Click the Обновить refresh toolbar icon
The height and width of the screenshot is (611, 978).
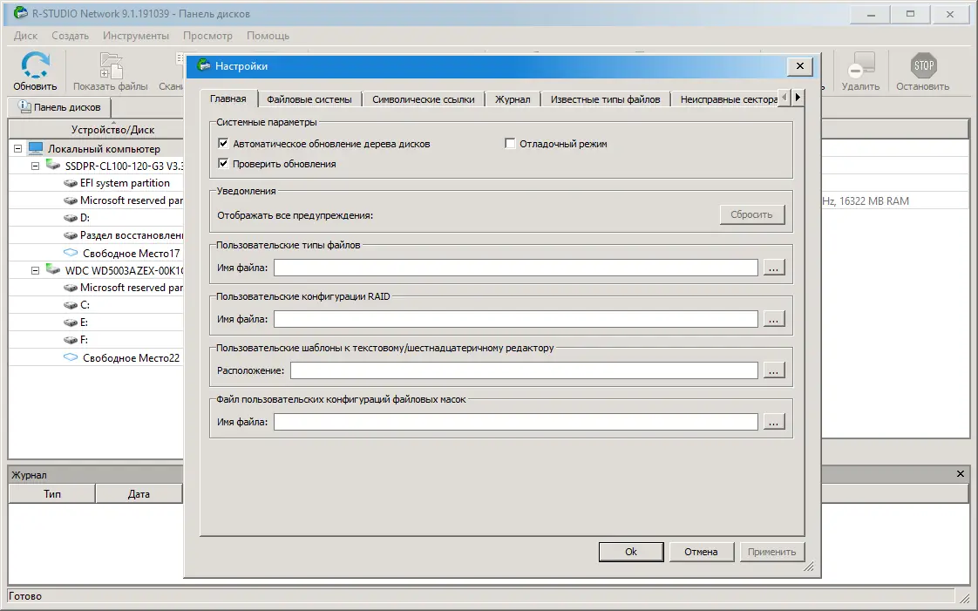tap(35, 65)
